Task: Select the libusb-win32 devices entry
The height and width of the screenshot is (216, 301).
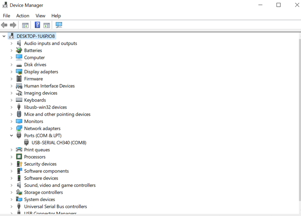Action: [45, 107]
